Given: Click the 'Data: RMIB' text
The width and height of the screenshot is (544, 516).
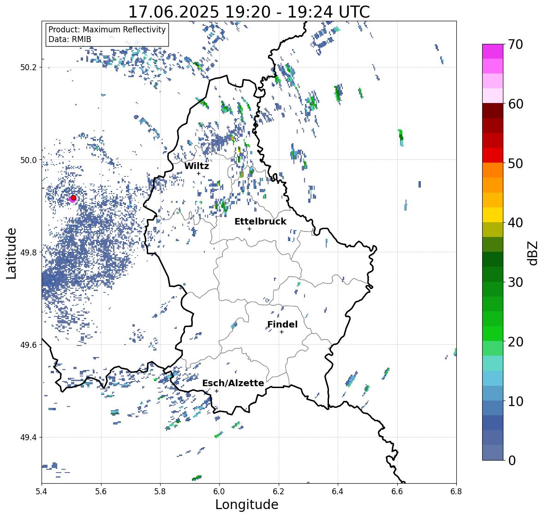Looking at the screenshot, I should pos(70,39).
